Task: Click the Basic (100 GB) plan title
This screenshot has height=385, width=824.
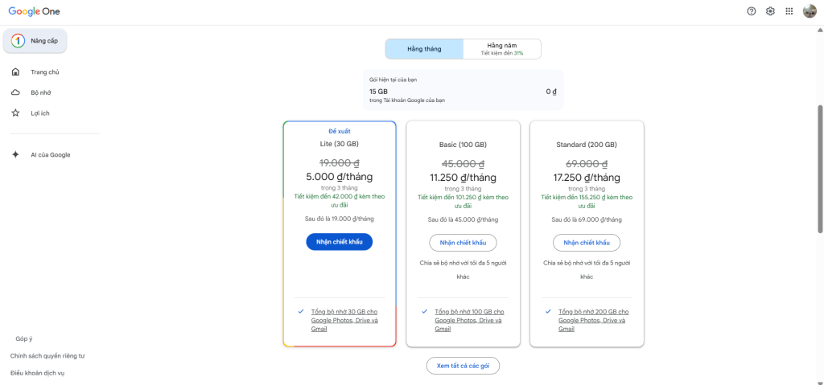Action: (x=463, y=145)
